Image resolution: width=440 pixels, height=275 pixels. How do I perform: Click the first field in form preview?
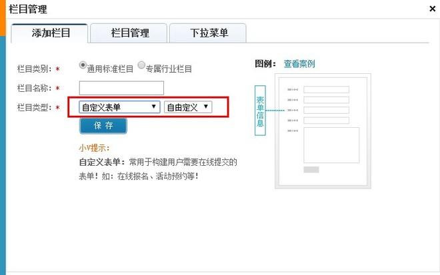click(326, 90)
